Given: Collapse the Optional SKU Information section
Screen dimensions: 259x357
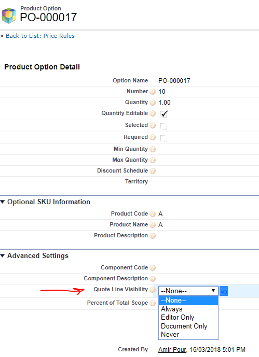Looking at the screenshot, I should (3, 202).
